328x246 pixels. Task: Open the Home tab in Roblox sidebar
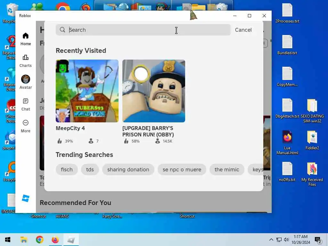coord(26,39)
